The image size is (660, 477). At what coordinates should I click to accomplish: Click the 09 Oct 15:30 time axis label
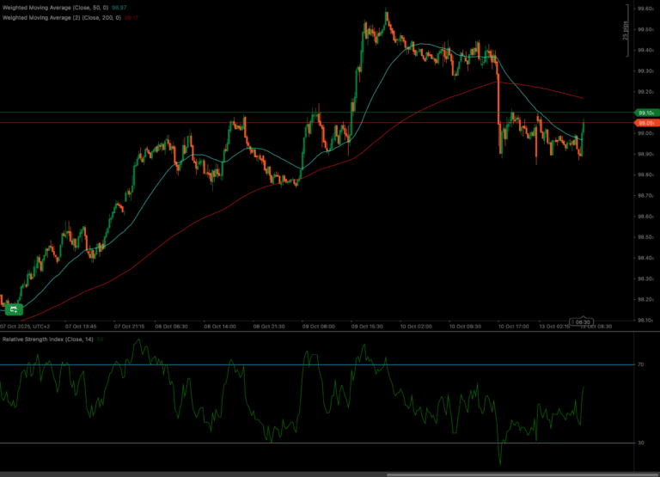point(368,327)
